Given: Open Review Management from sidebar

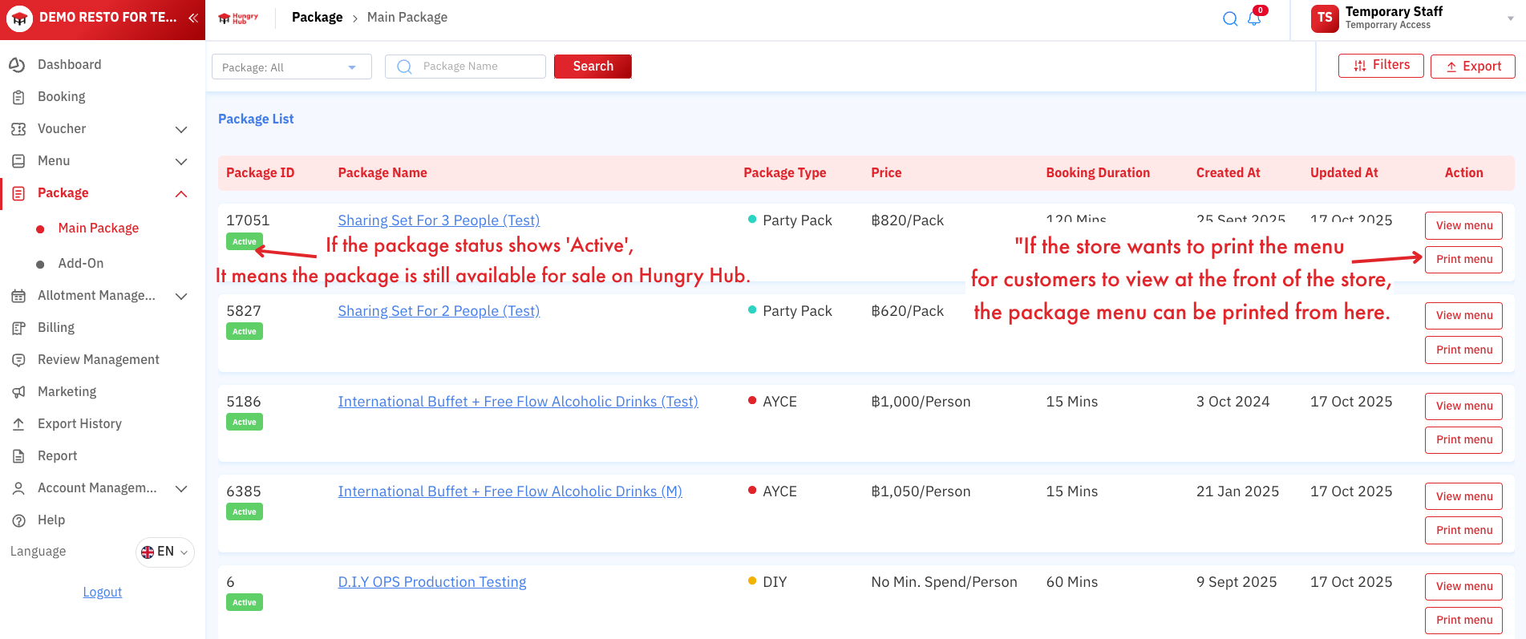Looking at the screenshot, I should pyautogui.click(x=99, y=360).
